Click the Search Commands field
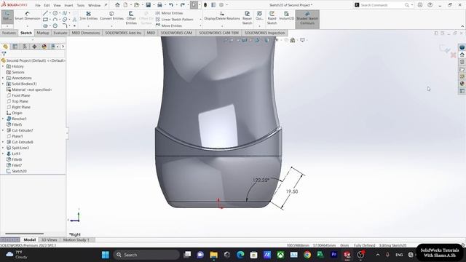This screenshot has height=262, width=466. click(382, 5)
